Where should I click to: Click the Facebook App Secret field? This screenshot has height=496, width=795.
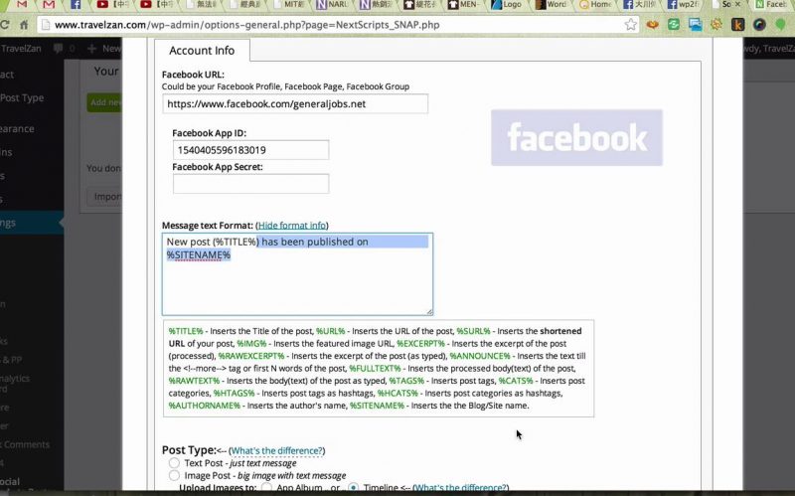250,184
